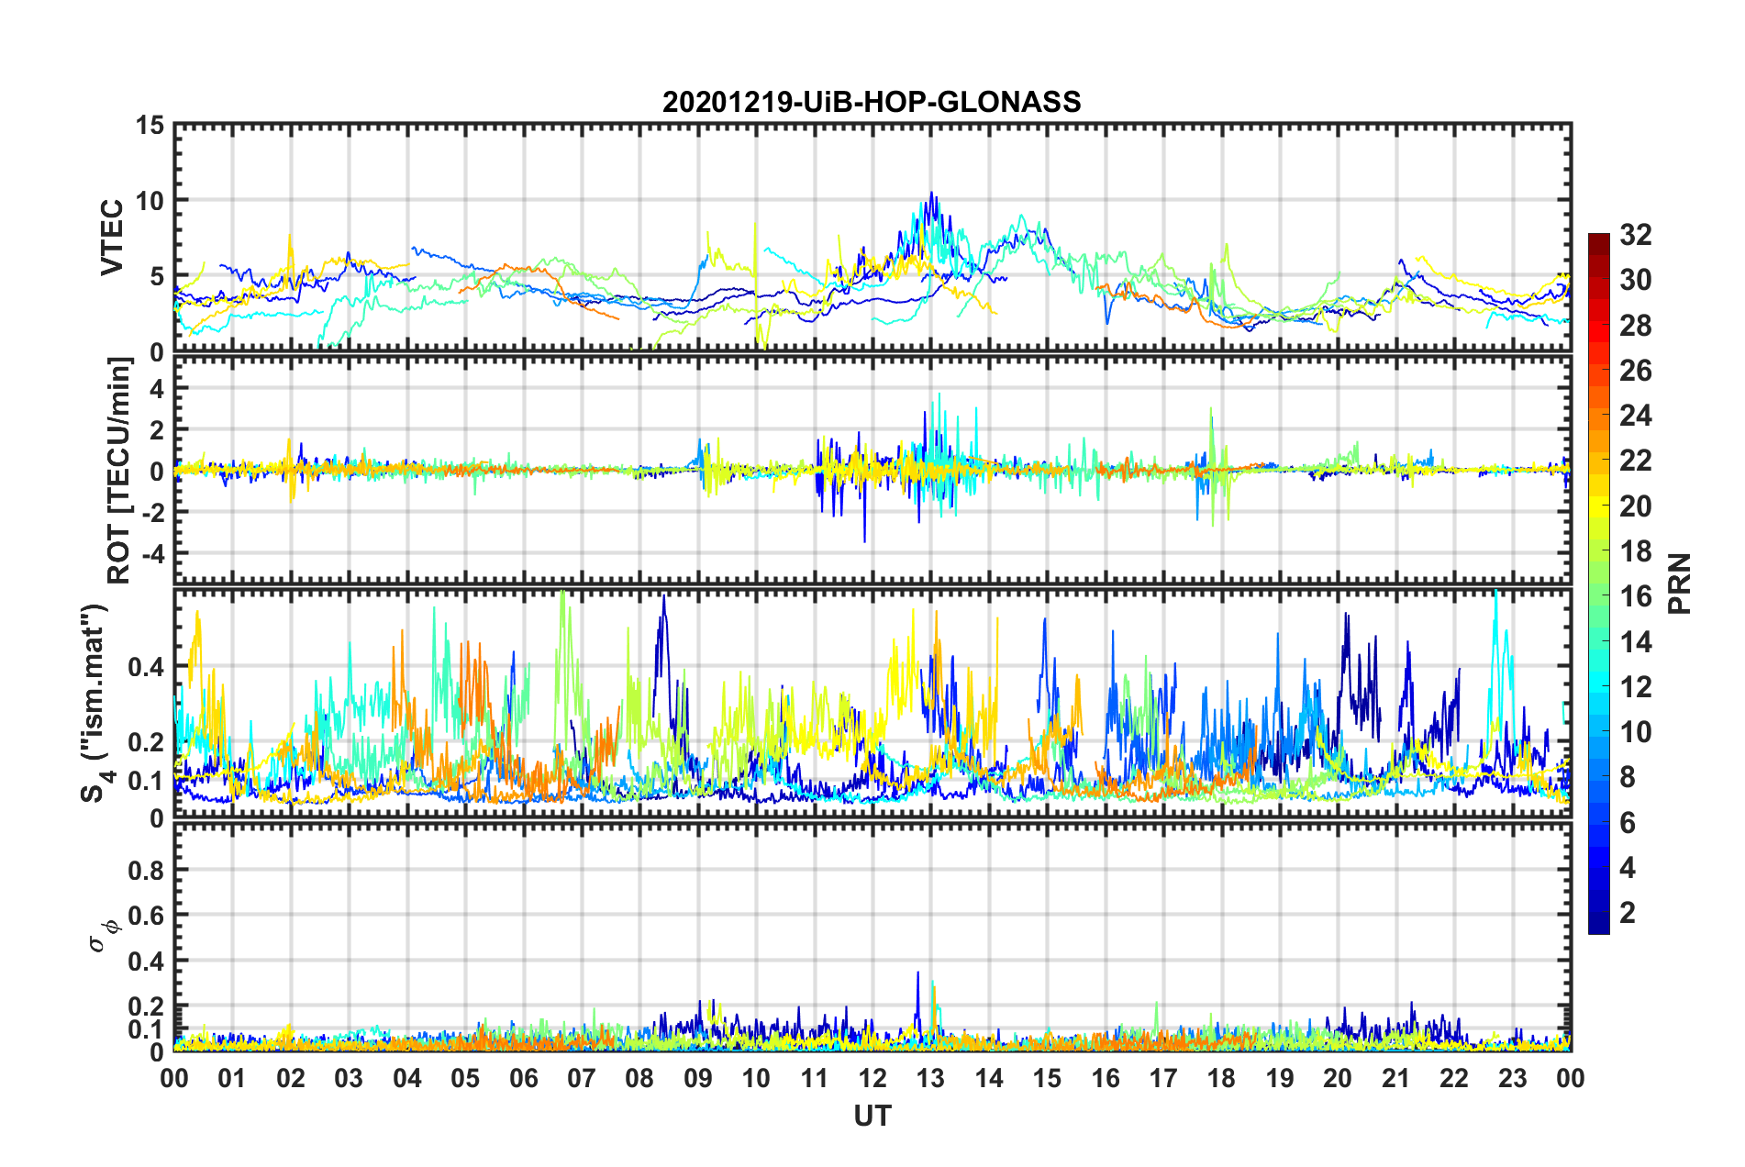Click the sigma phi spike near 13 UT
Viewport: 1745px width, 1167px height.
(917, 974)
